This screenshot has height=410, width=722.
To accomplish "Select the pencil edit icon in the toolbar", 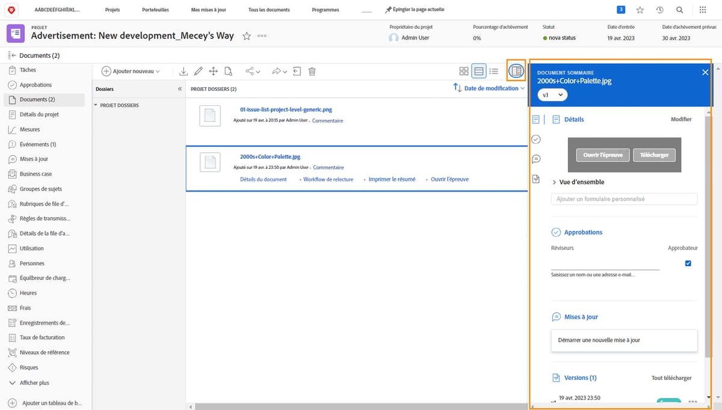I will (199, 71).
